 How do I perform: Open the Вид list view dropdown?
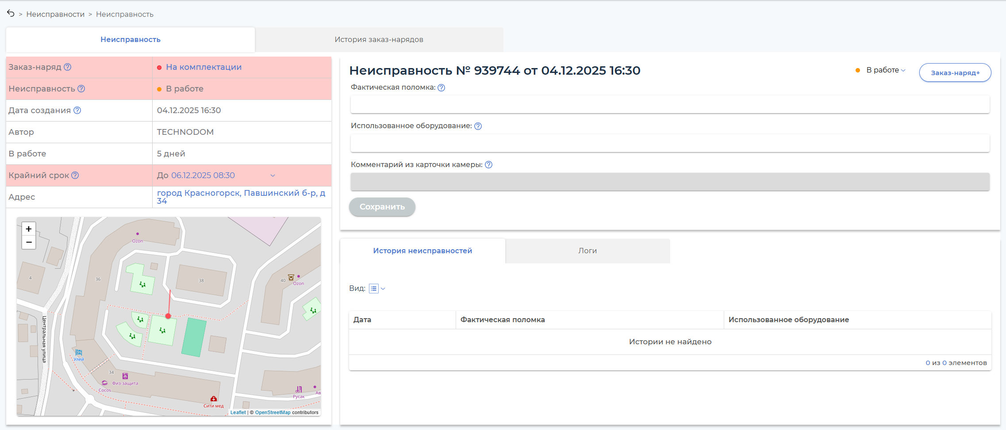point(377,289)
